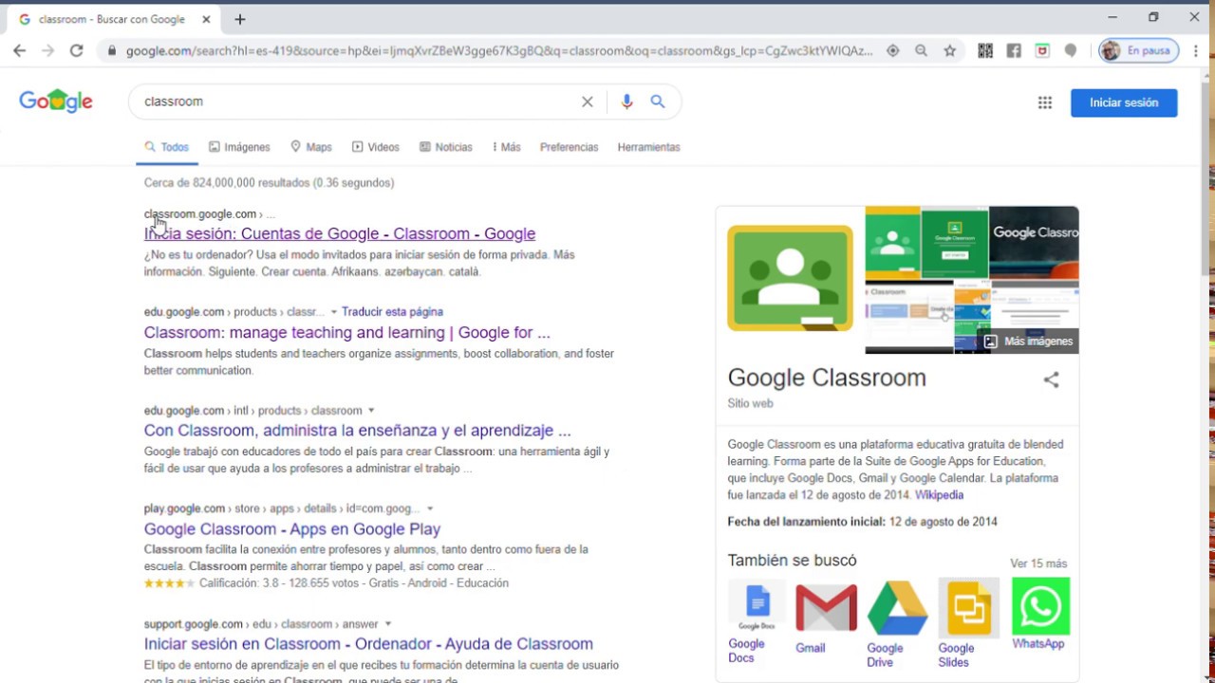This screenshot has width=1215, height=683.
Task: Expand dropdown arrow beside support.google.com result
Action: click(387, 624)
